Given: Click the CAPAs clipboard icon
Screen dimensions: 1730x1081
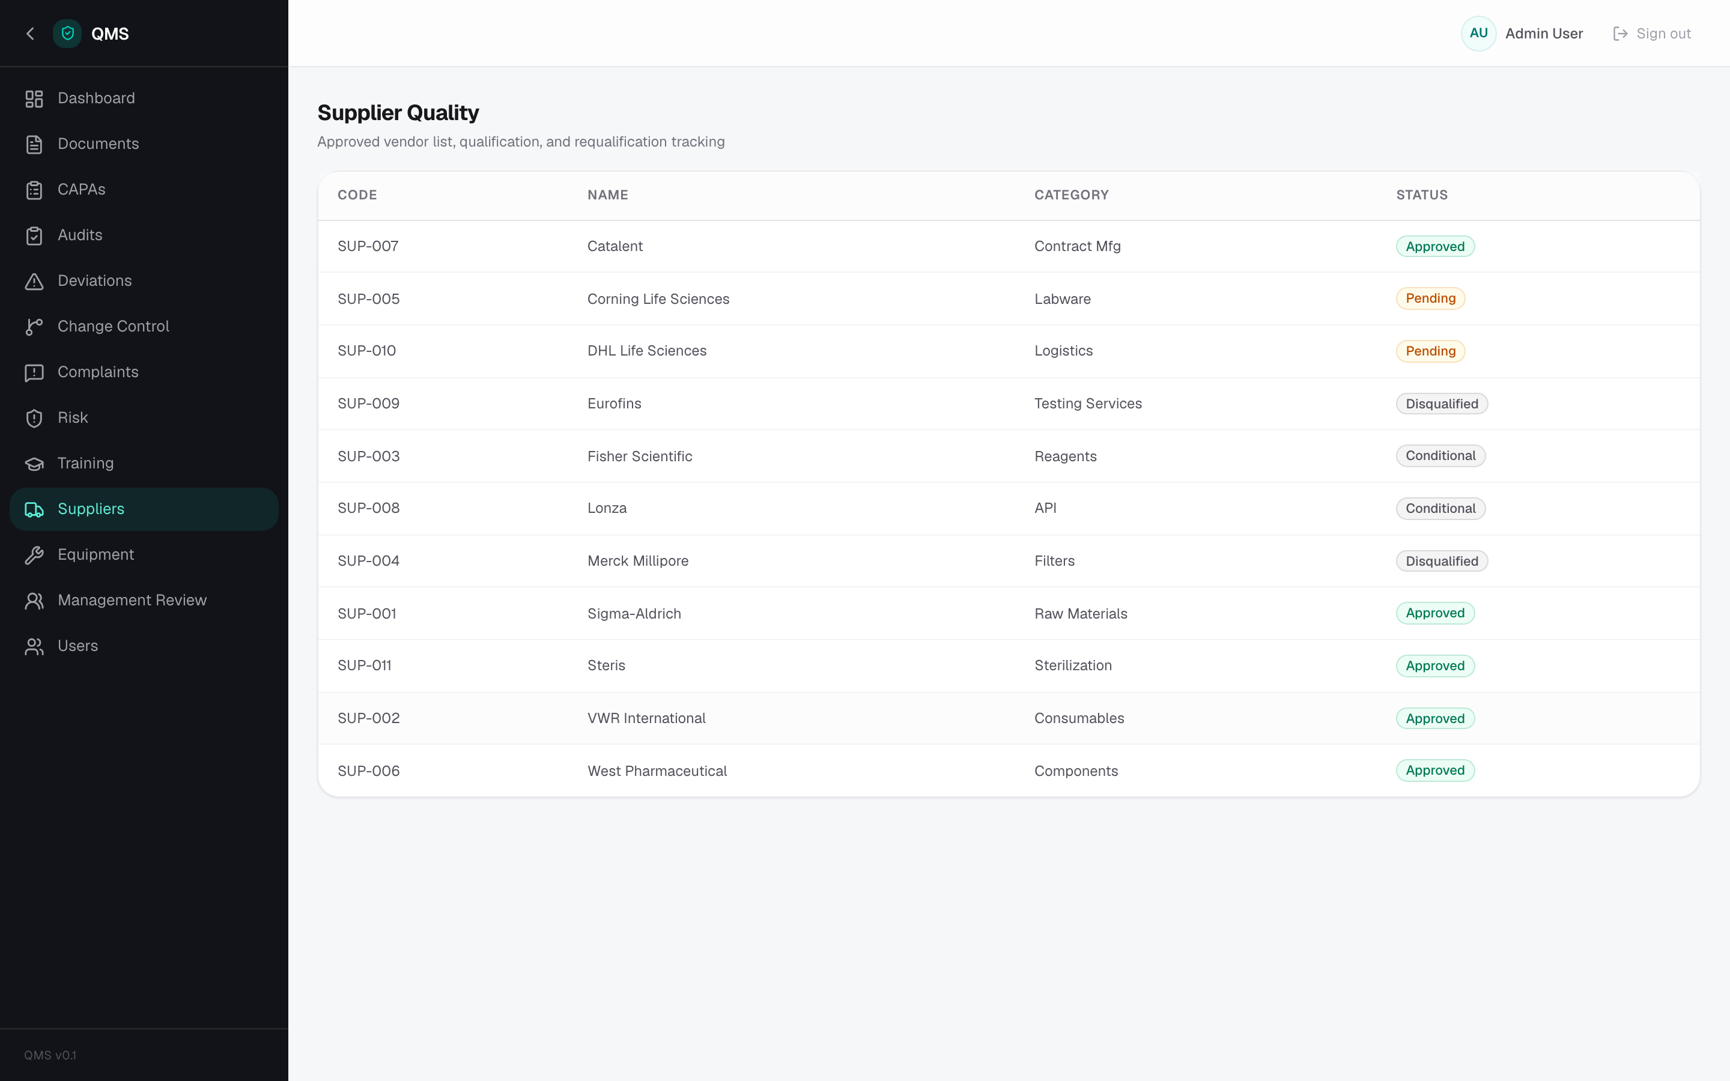Looking at the screenshot, I should coord(34,190).
